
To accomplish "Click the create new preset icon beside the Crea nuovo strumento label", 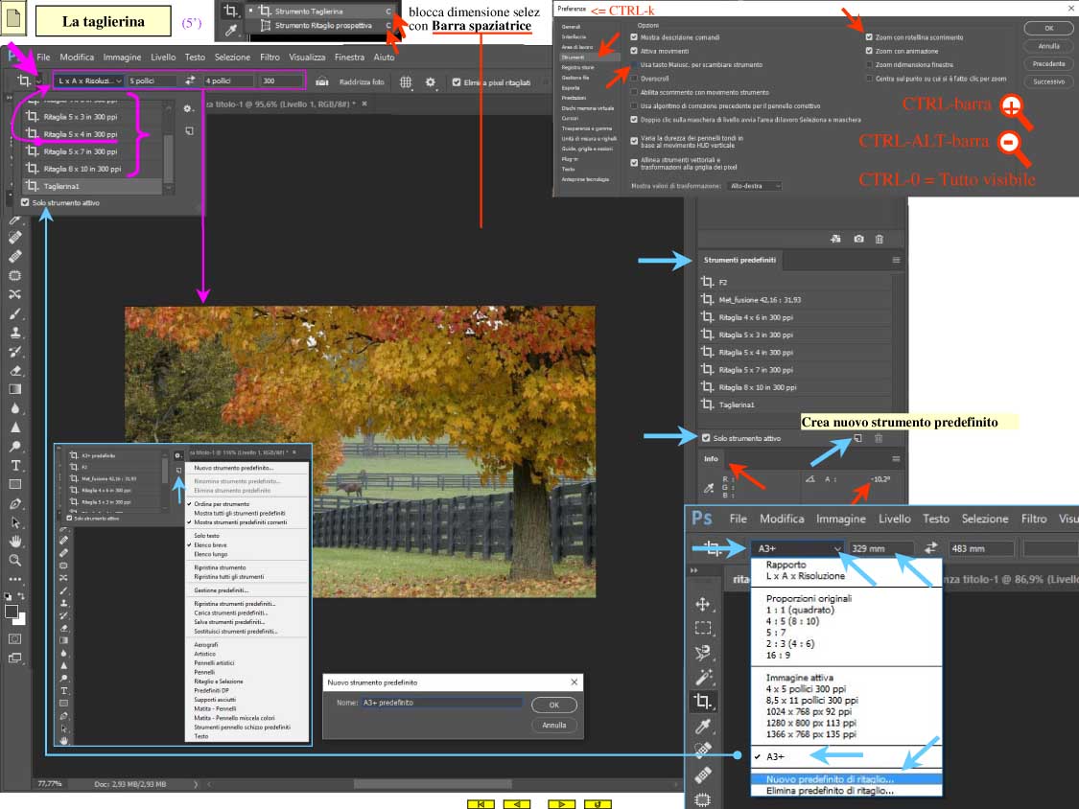I will [x=858, y=438].
